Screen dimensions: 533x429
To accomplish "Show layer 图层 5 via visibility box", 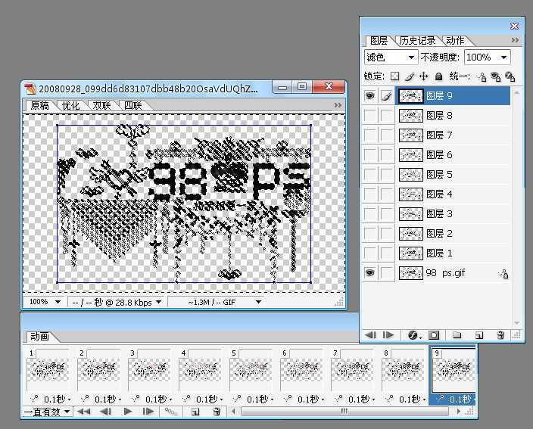I will 370,175.
